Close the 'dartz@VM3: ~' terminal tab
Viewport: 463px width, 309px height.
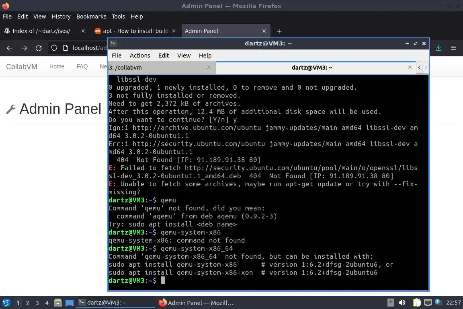410,68
